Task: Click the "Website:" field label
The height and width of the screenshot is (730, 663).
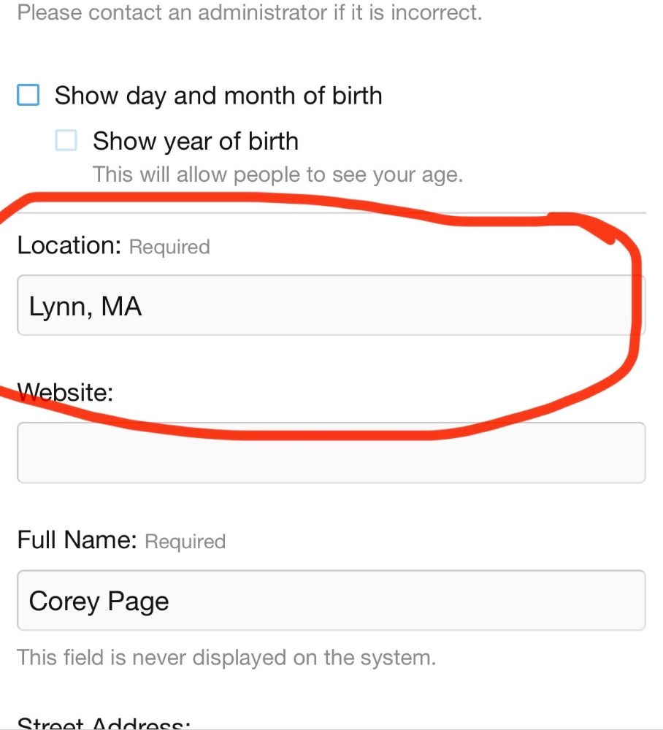Action: point(66,393)
